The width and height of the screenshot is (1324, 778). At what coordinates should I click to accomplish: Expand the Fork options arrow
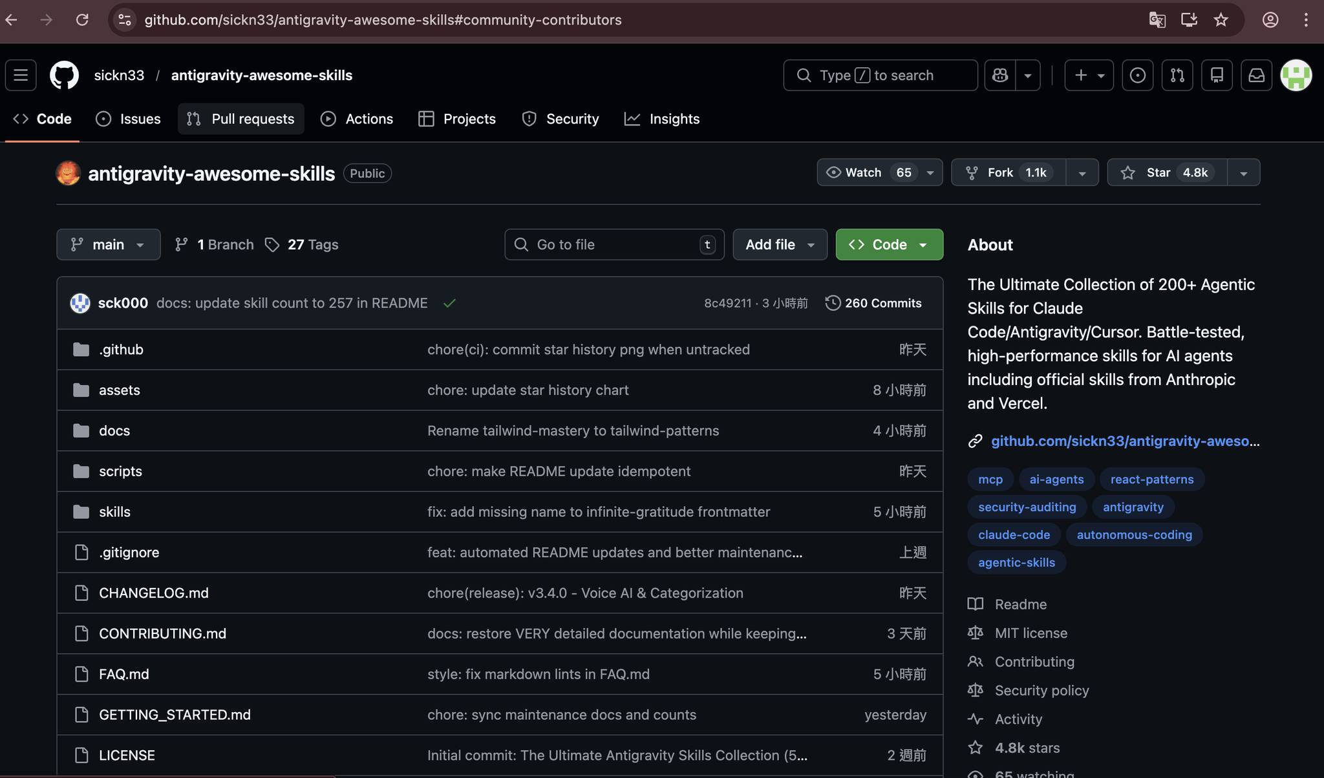click(x=1082, y=173)
